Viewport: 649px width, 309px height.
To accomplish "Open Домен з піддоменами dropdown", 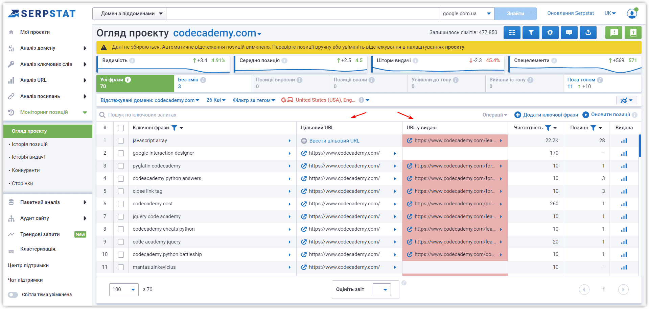I will [130, 14].
